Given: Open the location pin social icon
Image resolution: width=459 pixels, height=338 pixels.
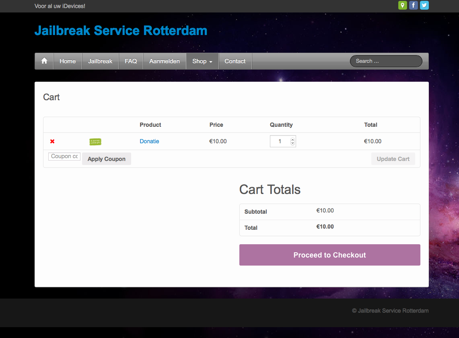Looking at the screenshot, I should (x=402, y=5).
